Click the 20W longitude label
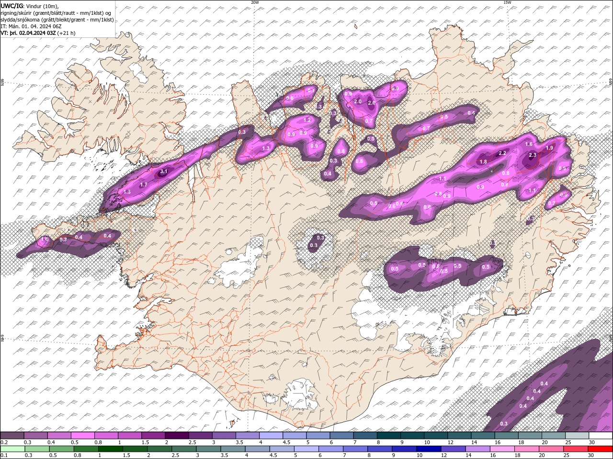This screenshot has width=613, height=459. [255, 2]
